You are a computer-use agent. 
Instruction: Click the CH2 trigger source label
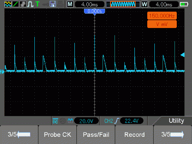[109, 121]
